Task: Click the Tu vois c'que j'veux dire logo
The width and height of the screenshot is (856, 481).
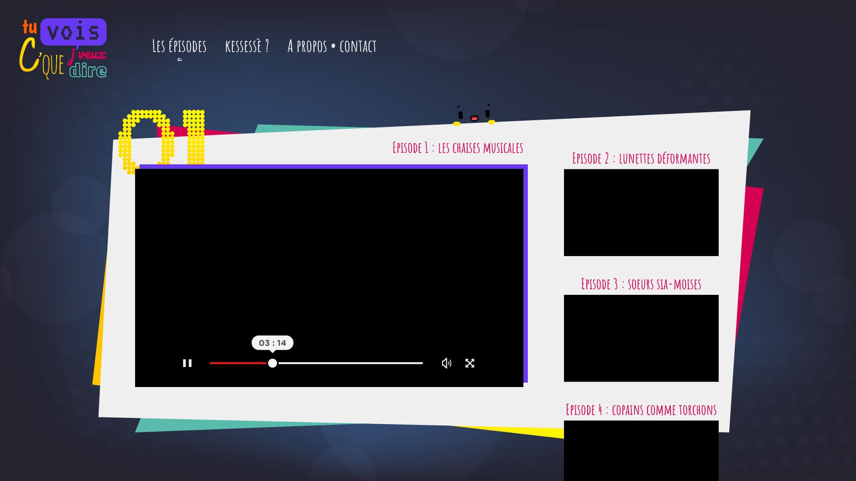Action: tap(63, 49)
